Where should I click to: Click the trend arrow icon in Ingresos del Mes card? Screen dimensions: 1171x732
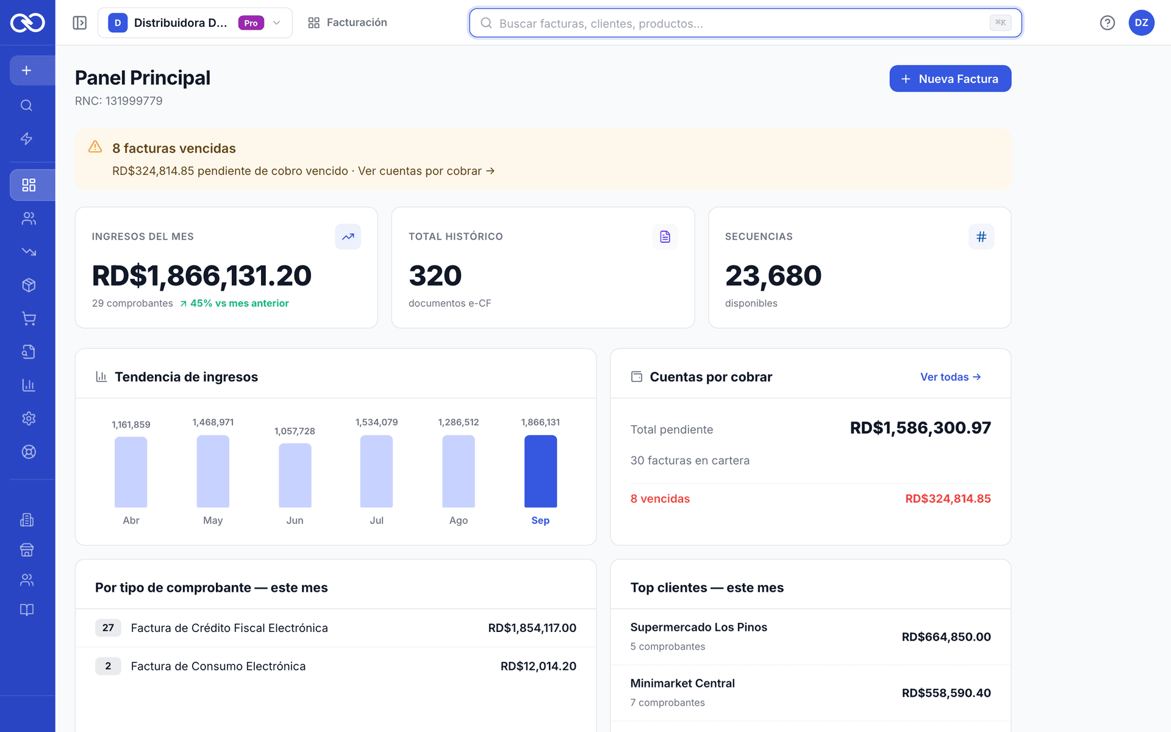coord(348,237)
